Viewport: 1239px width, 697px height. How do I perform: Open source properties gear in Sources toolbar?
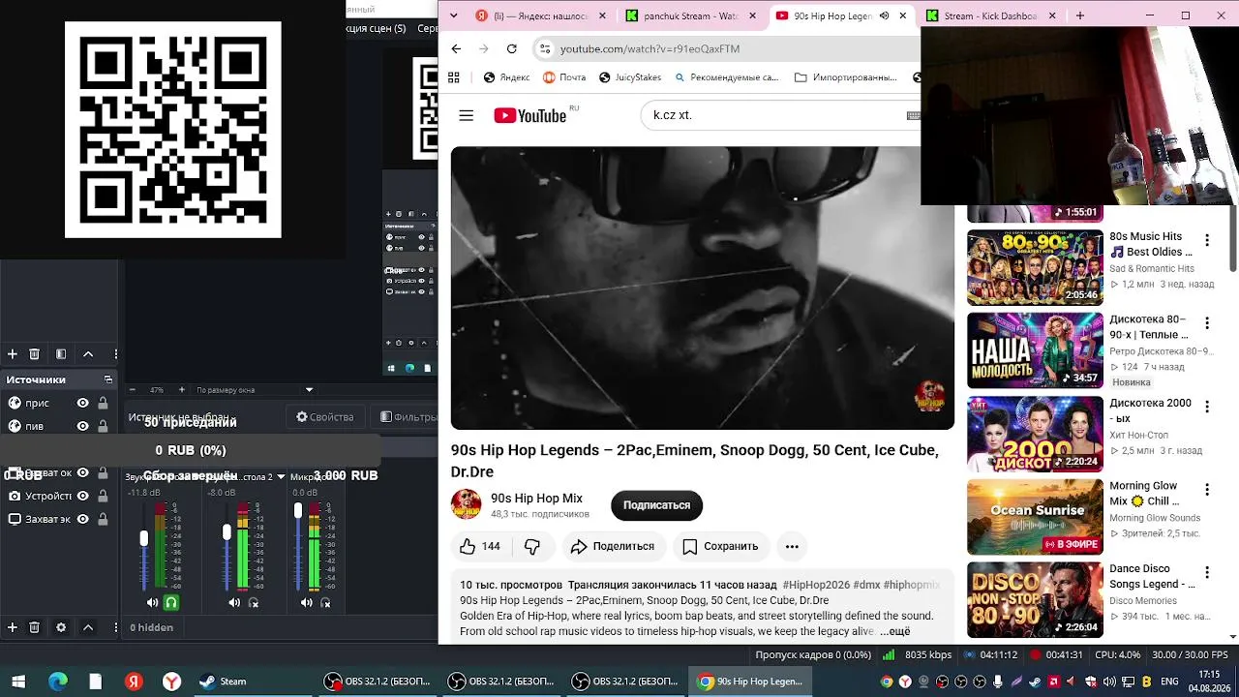pos(61,627)
